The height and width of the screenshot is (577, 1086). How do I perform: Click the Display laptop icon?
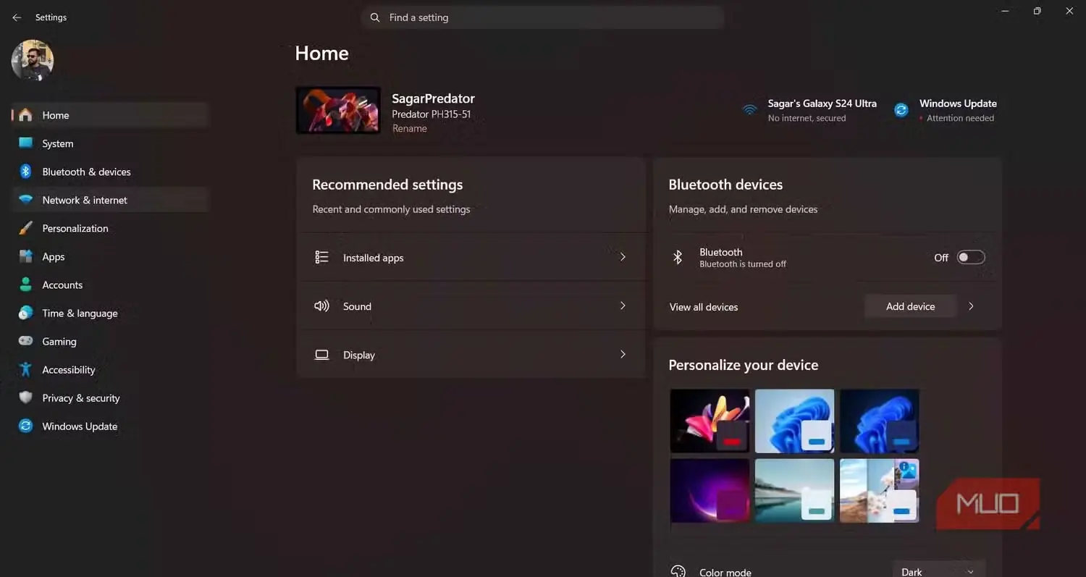321,355
